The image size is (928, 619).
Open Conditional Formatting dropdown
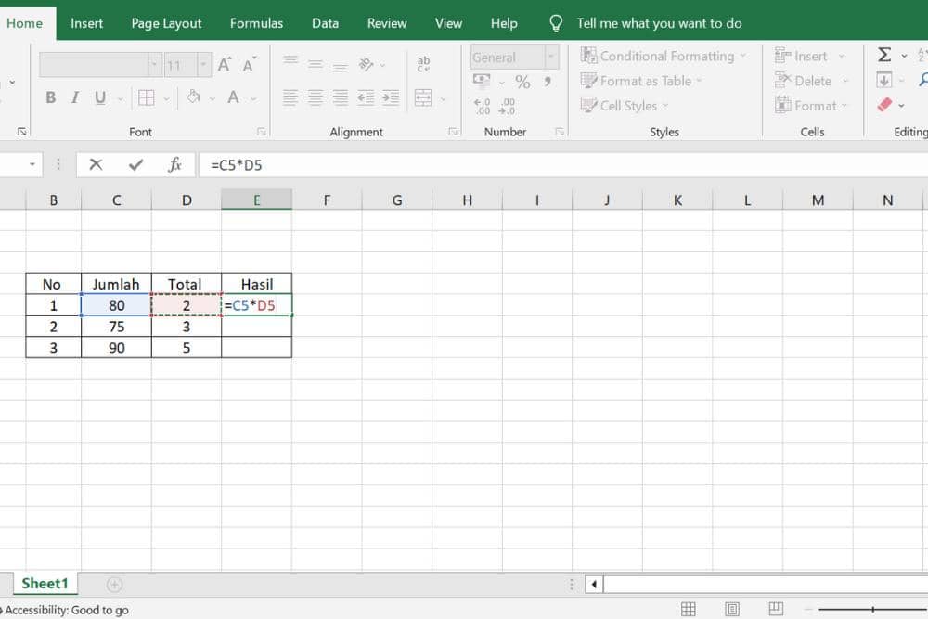664,56
